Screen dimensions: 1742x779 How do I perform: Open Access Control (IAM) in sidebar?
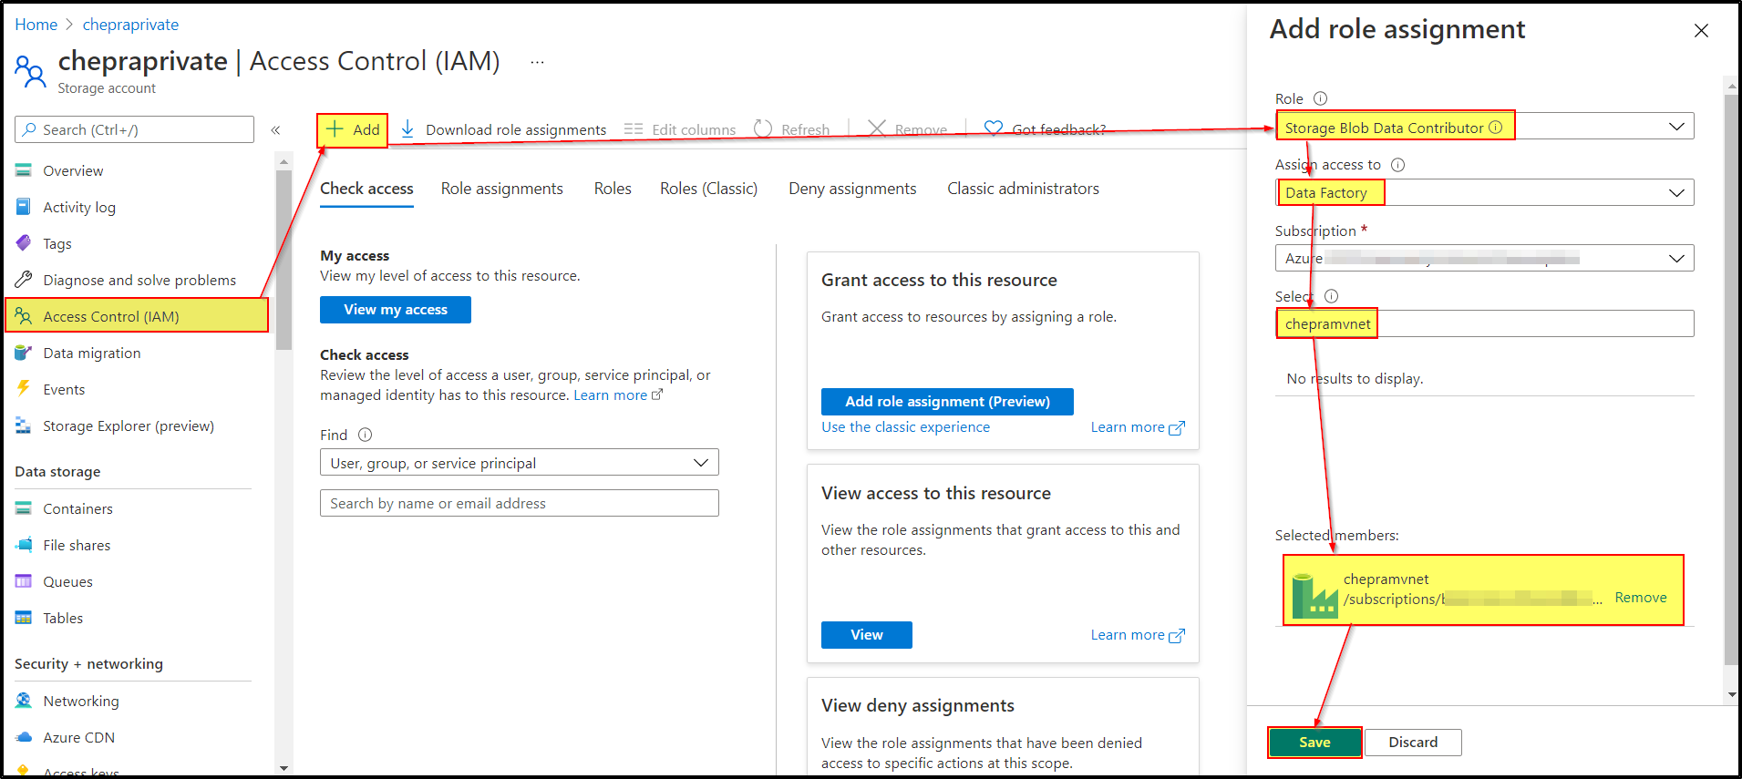(137, 316)
